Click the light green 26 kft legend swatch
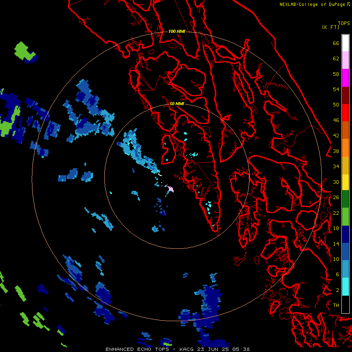352x352 pixels. point(345,217)
